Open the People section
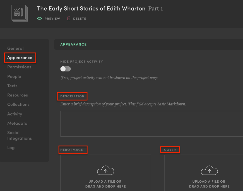 tap(14, 76)
